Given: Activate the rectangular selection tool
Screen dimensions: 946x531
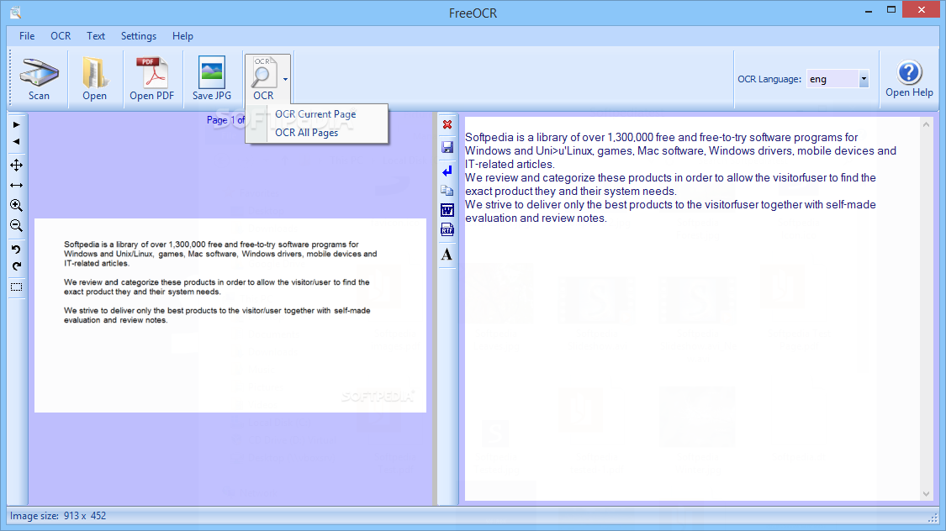Looking at the screenshot, I should point(16,287).
